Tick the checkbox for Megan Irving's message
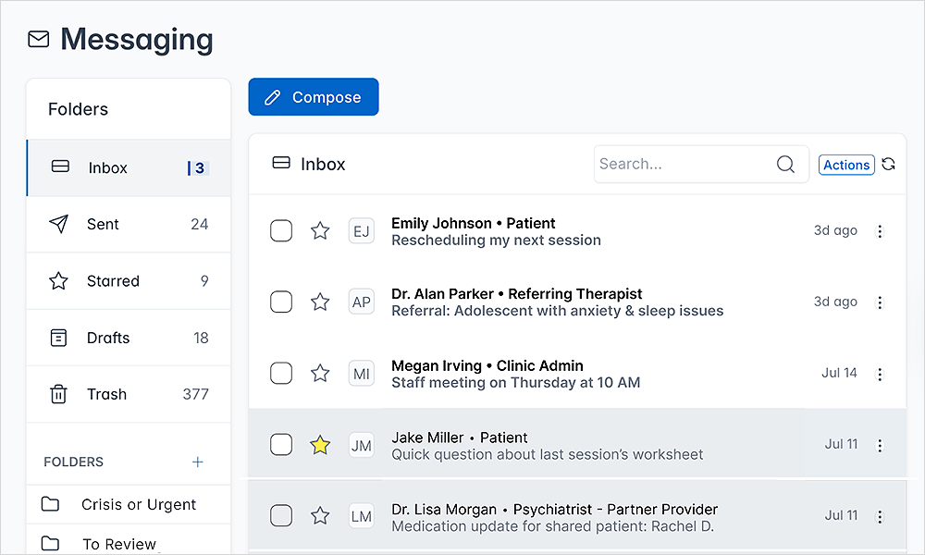The height and width of the screenshot is (555, 925). (x=281, y=374)
